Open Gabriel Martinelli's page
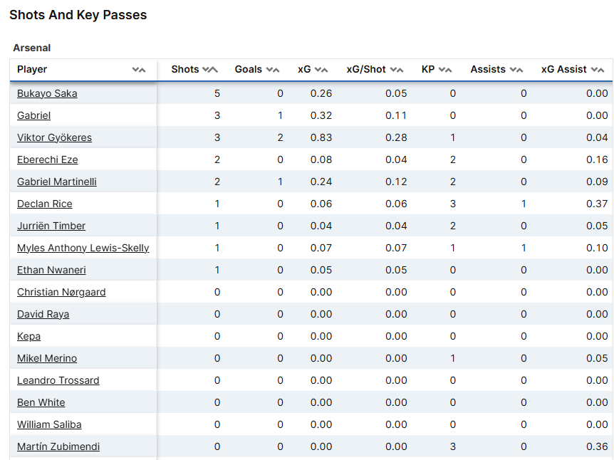 57,182
